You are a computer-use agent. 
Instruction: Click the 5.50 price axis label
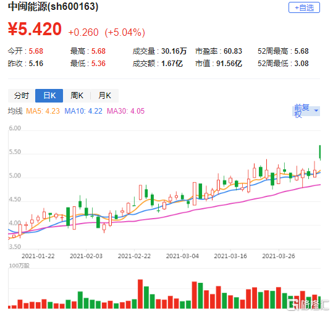15,152
